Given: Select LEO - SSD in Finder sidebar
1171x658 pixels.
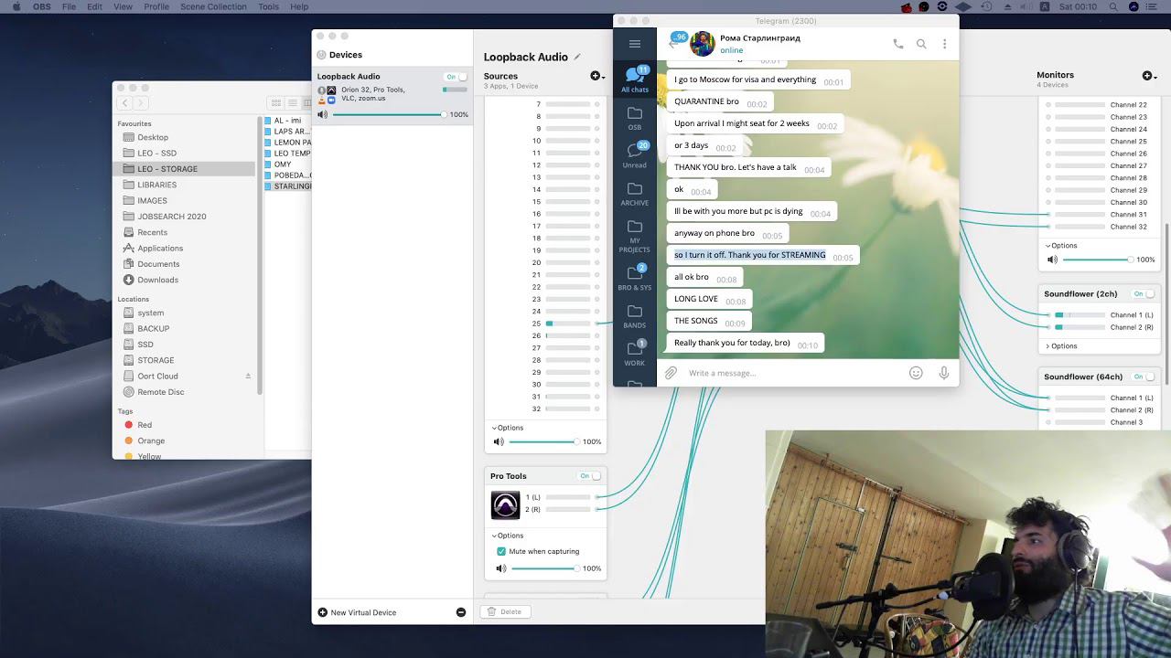Looking at the screenshot, I should click(157, 153).
